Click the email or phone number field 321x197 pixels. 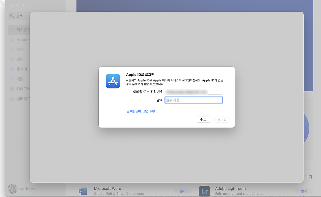[194, 92]
